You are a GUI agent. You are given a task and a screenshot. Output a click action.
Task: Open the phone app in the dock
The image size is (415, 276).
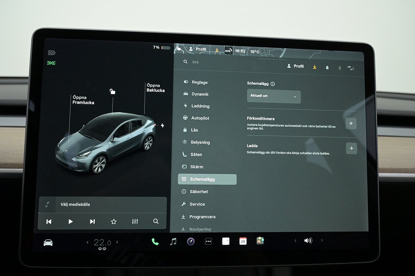point(155,242)
